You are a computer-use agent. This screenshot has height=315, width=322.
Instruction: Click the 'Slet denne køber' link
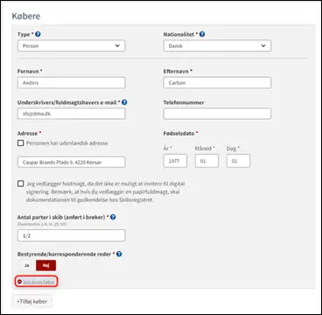click(38, 282)
